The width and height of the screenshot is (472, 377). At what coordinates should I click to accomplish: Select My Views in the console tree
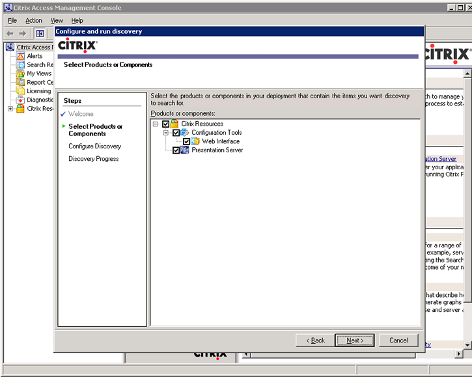(39, 74)
